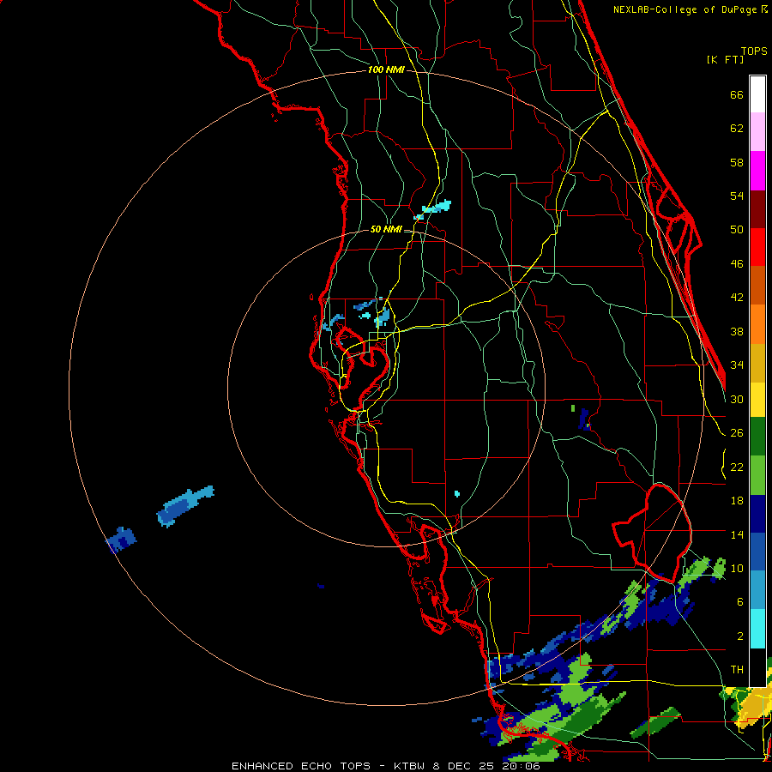Click the navy blue legend swatch
This screenshot has width=772, height=772.
pyautogui.click(x=757, y=514)
